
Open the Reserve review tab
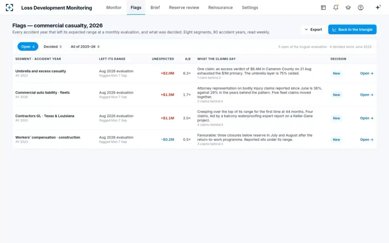184,7
